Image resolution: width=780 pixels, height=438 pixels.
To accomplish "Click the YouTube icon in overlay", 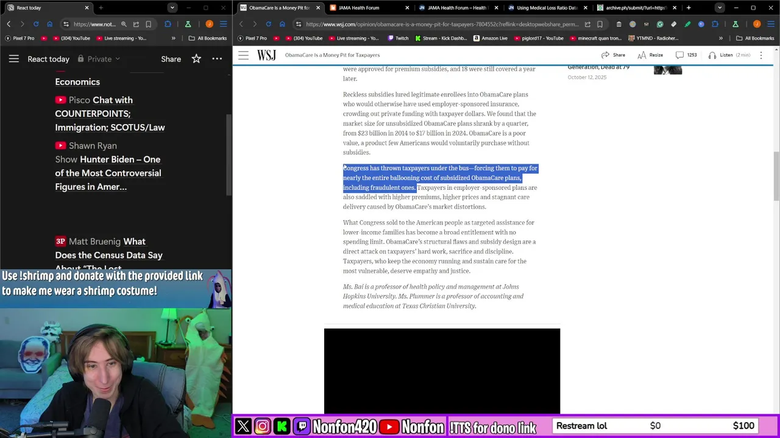I will (389, 426).
